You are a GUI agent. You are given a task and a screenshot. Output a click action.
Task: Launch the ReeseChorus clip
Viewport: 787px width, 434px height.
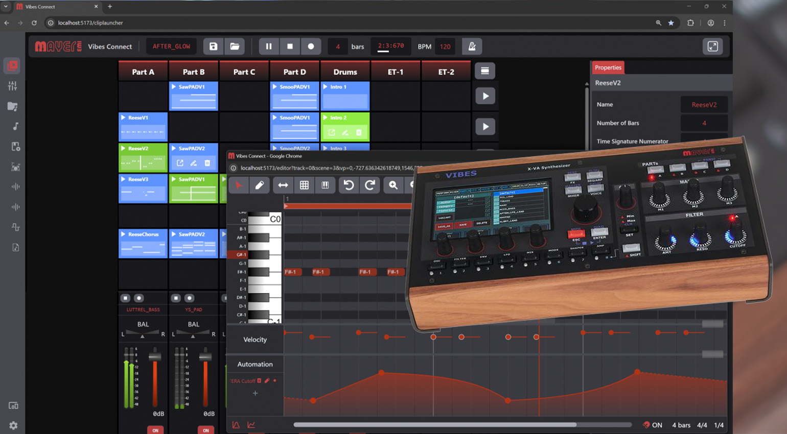[123, 234]
